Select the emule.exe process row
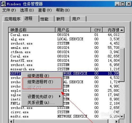This screenshot has height=123, width=132. pos(64,48)
